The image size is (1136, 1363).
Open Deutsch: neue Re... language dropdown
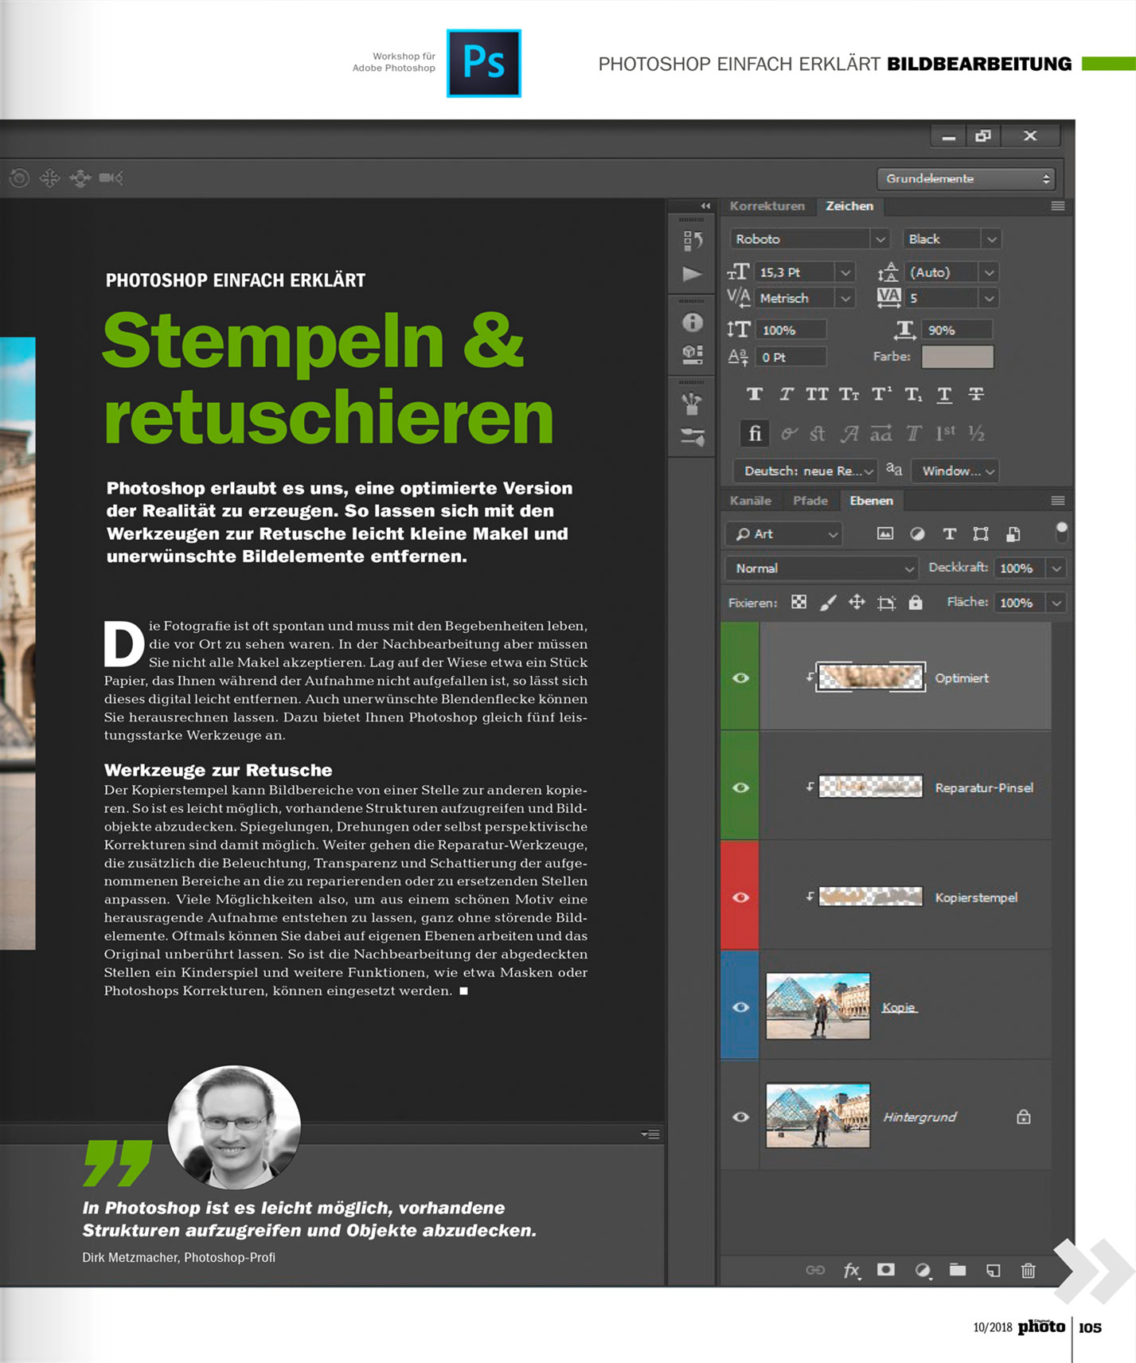806,471
